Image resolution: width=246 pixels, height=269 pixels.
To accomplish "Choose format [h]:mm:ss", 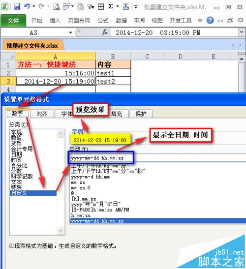I will coord(84,199).
